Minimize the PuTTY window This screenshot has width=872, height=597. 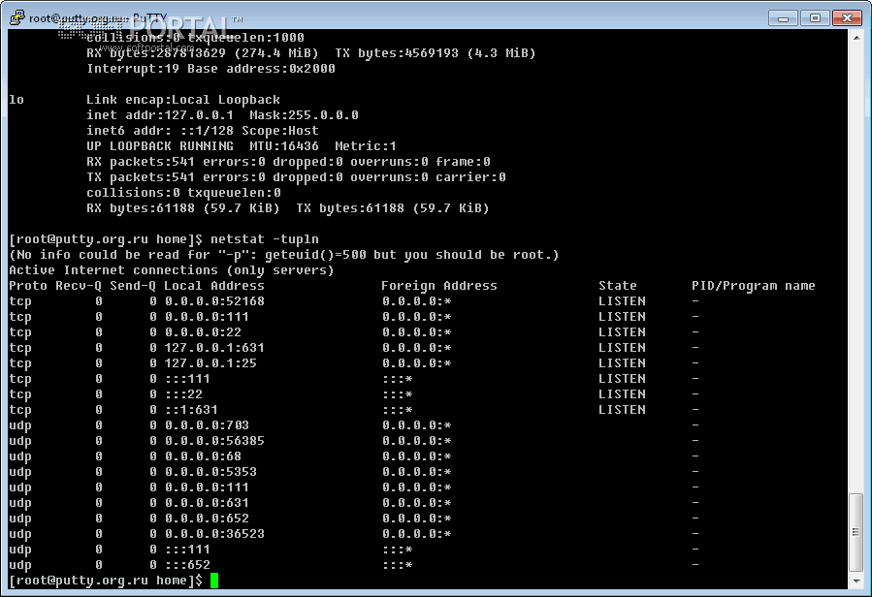pos(783,18)
